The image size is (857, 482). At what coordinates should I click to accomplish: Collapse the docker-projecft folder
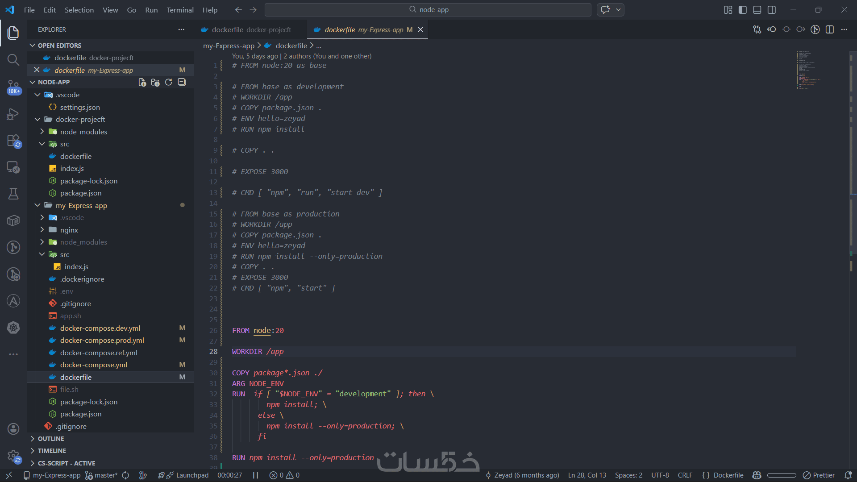(80, 119)
